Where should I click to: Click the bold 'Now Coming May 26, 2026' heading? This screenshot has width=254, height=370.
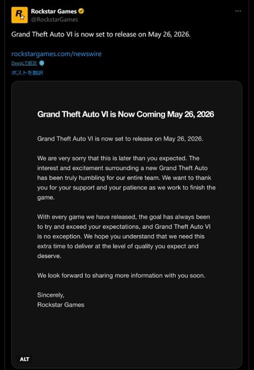point(126,114)
